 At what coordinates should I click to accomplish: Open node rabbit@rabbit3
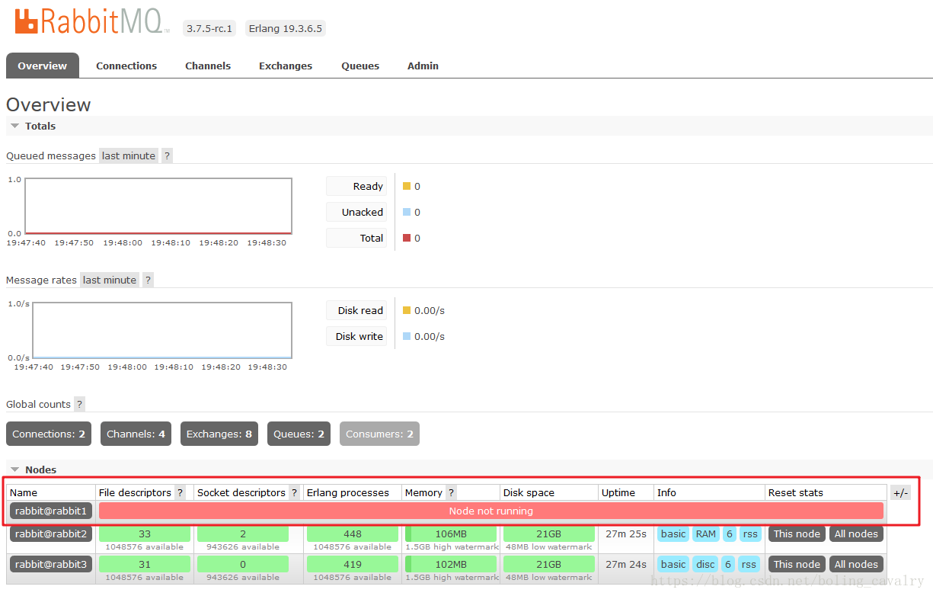coord(51,564)
